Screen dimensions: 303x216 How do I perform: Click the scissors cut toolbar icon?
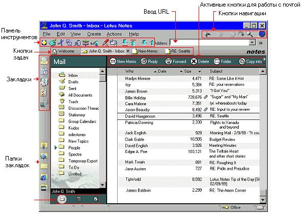(61, 43)
